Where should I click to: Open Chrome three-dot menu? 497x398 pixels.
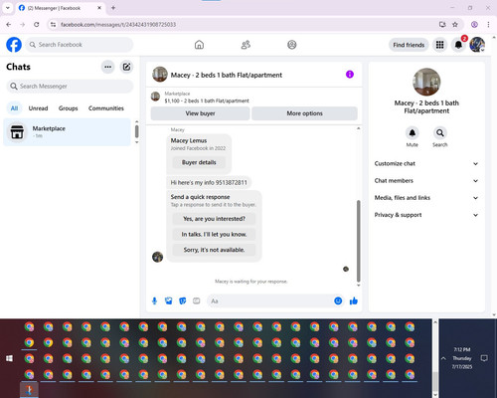(x=488, y=24)
